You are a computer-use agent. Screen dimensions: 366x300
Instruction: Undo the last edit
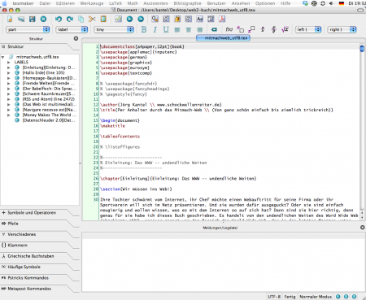59,19
